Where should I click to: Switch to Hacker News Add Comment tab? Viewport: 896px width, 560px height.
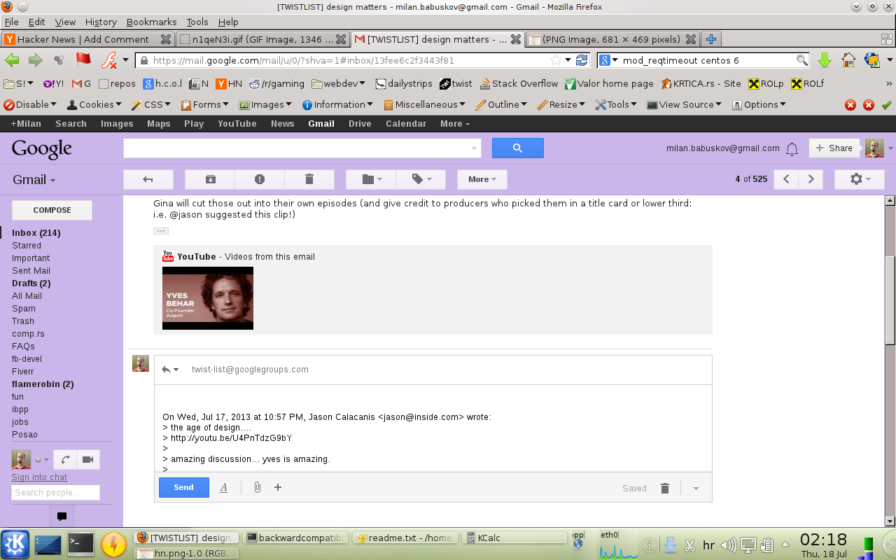[87, 39]
